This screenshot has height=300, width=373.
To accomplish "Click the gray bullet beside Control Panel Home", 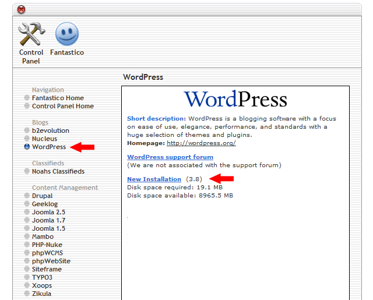I will pyautogui.click(x=27, y=105).
